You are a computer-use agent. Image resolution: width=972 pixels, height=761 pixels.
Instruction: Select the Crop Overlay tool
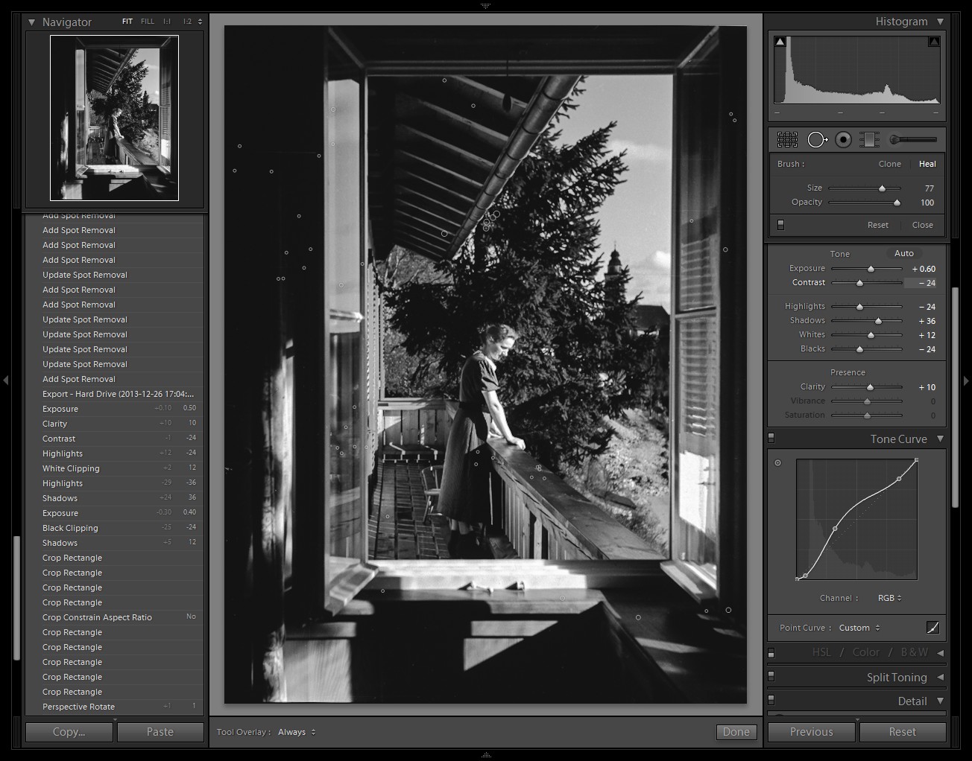(x=787, y=139)
